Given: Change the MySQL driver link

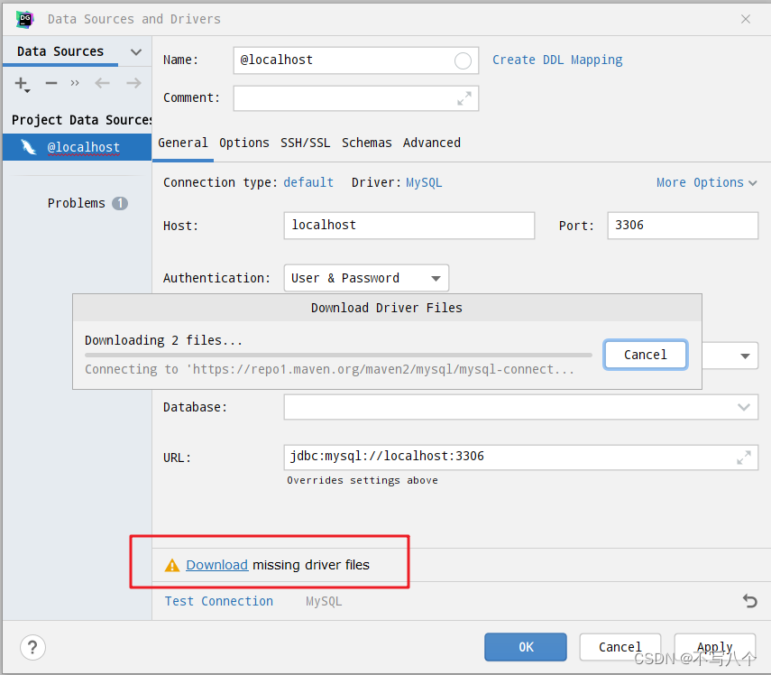Looking at the screenshot, I should click(x=424, y=182).
